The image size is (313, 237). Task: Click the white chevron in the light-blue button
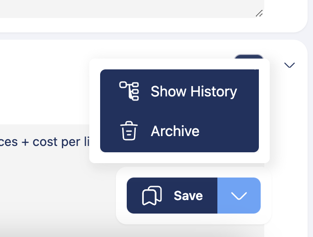coord(239,196)
